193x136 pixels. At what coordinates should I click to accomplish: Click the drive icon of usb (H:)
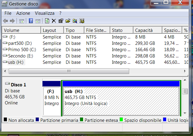[x=5, y=61]
